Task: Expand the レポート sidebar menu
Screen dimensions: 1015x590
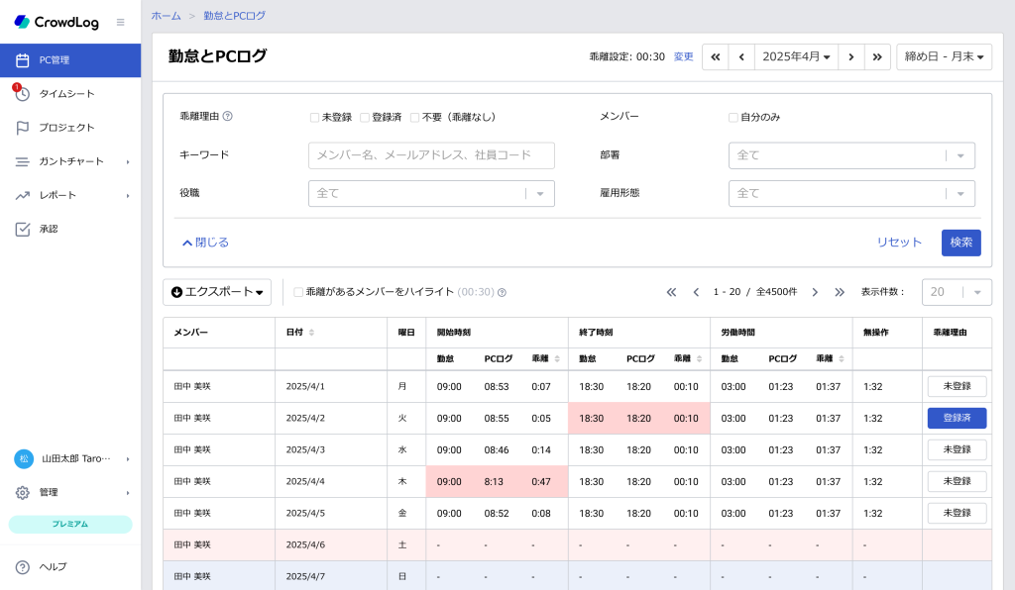Action: [x=70, y=195]
